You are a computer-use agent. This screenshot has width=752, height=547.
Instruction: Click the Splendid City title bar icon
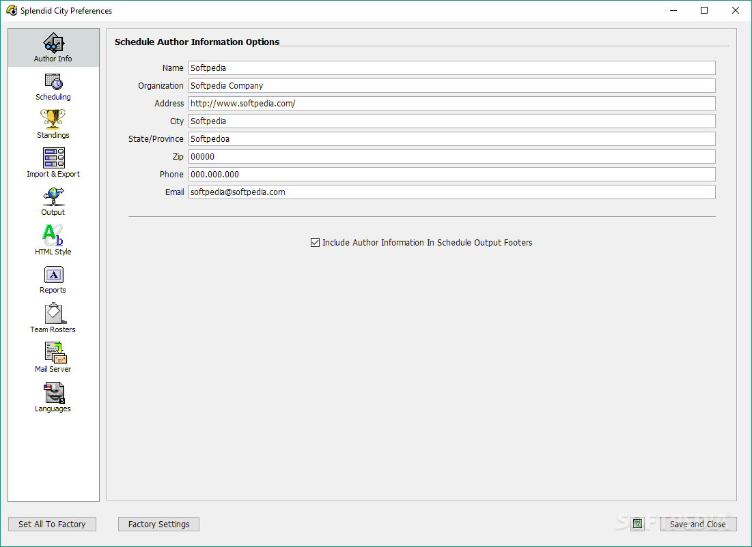coord(12,10)
